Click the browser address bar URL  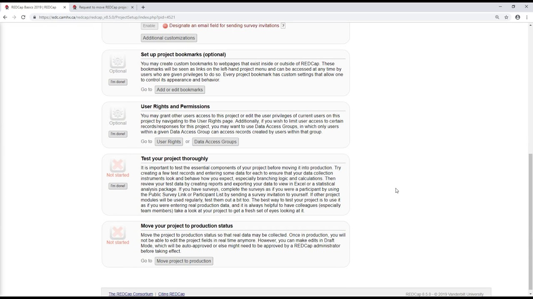tap(107, 17)
